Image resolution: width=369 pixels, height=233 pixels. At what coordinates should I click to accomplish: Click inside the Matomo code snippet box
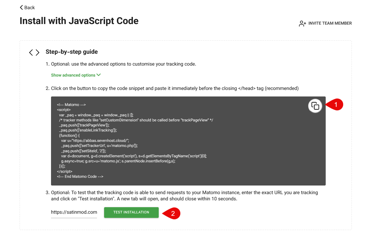tap(188, 141)
